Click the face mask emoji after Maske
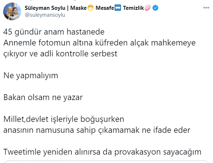The height and width of the screenshot is (163, 213). click(91, 8)
